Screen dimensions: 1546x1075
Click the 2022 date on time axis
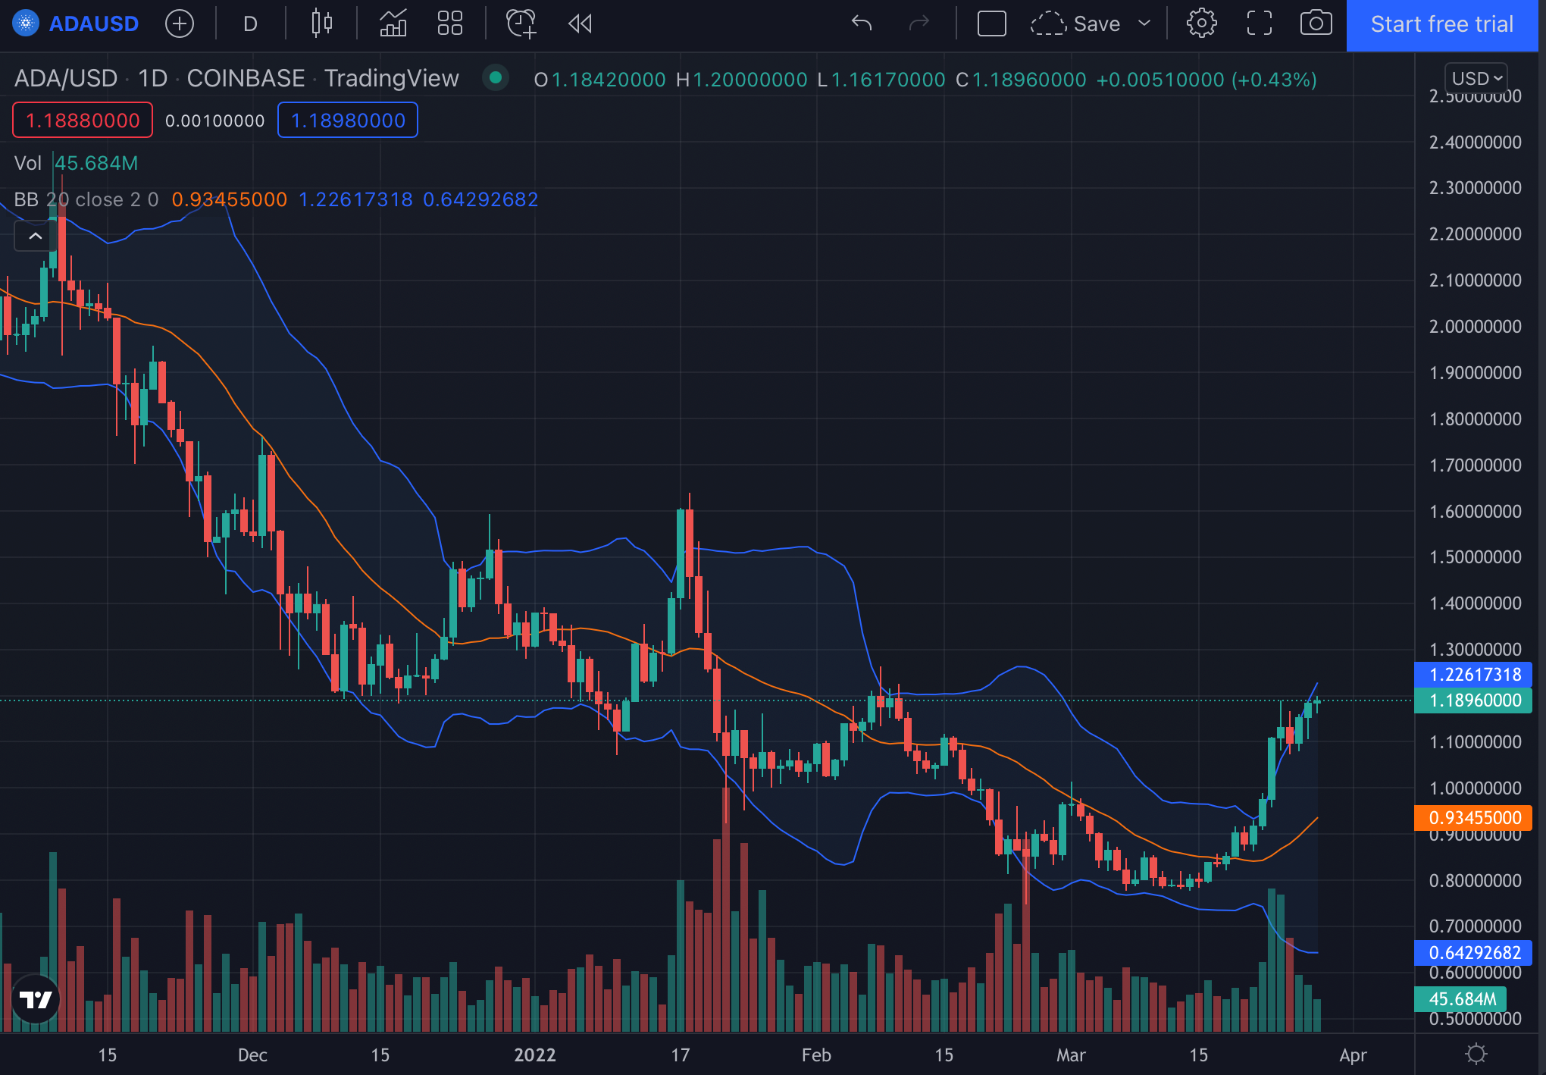pos(535,1055)
